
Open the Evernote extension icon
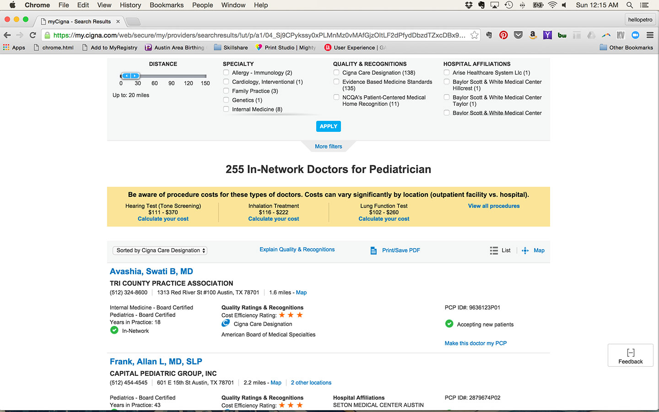[489, 35]
